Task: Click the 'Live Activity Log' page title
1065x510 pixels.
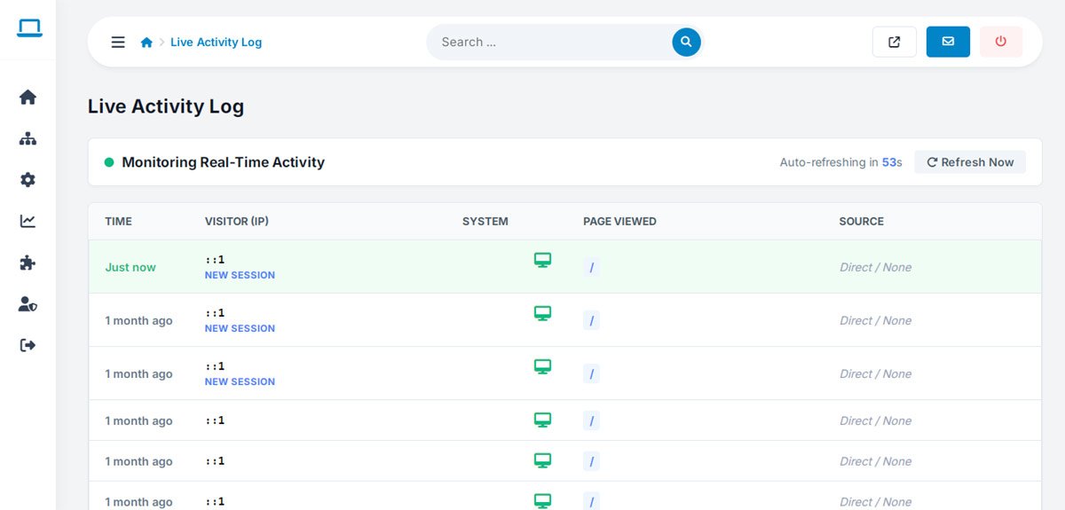Action: click(166, 106)
